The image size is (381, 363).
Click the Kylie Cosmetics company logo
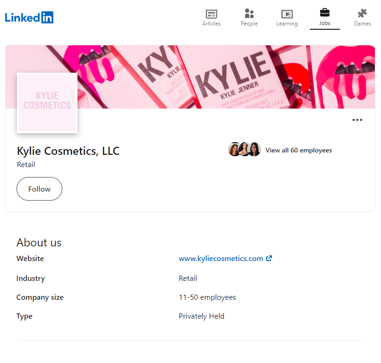coord(47,102)
